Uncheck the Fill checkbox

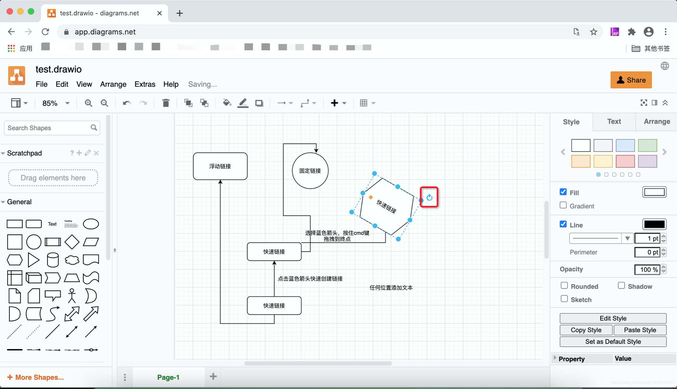(563, 192)
